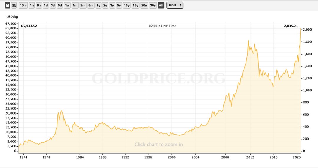The height and width of the screenshot is (168, 318).
Task: Switch to the 30y range
Action: click(153, 5)
